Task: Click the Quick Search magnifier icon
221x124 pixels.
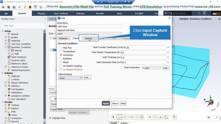Action: 171,13
